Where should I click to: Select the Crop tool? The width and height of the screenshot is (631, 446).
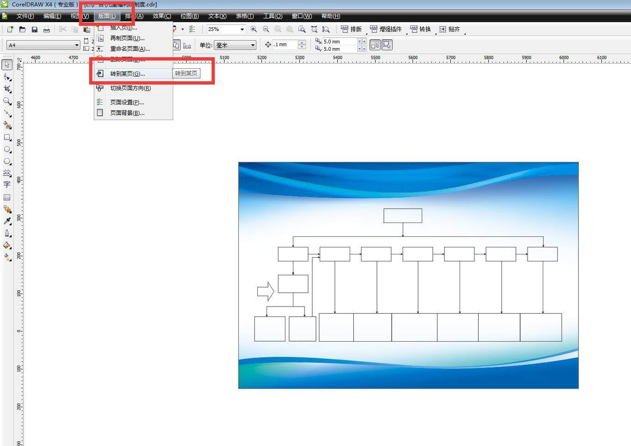[7, 89]
